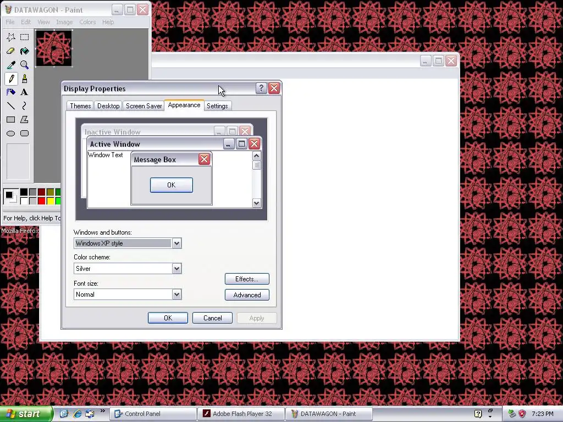This screenshot has width=563, height=422.
Task: Pick the yellow swatch in Paint palette
Action: pyautogui.click(x=51, y=201)
